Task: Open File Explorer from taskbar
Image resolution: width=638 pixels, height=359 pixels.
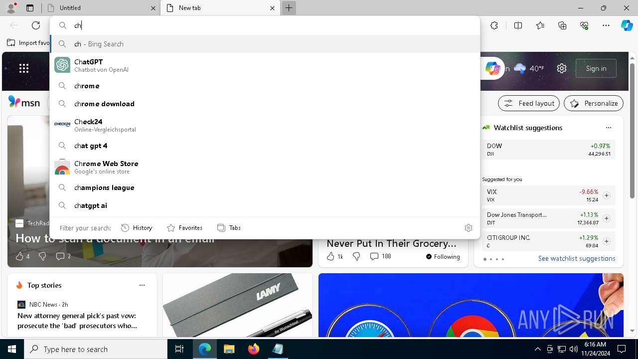Action: (x=229, y=349)
